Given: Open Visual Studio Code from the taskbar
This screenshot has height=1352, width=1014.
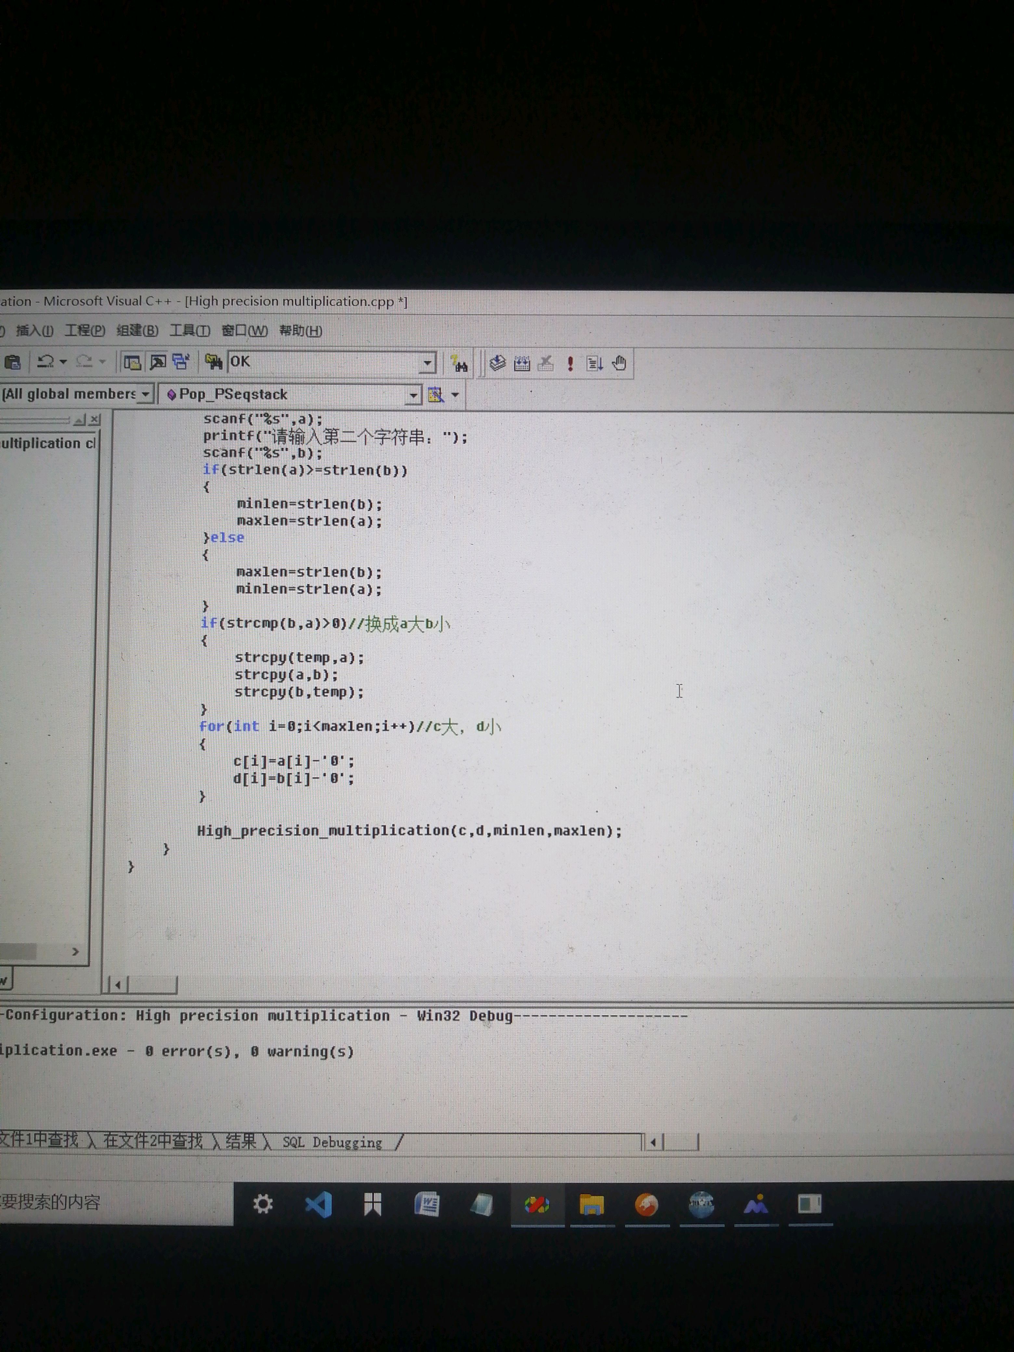Looking at the screenshot, I should tap(318, 1205).
